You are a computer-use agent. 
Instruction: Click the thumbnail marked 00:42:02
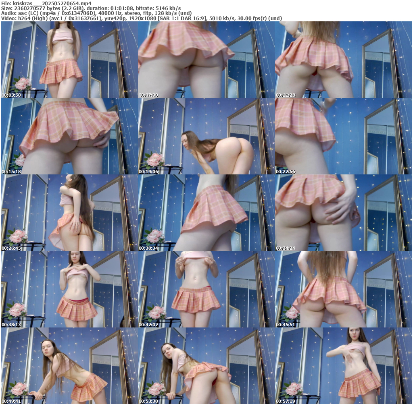pyautogui.click(x=206, y=289)
